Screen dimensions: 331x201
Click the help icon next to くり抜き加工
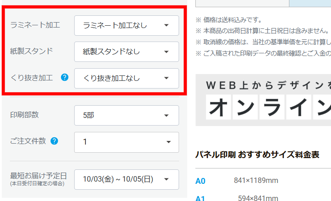64,78
